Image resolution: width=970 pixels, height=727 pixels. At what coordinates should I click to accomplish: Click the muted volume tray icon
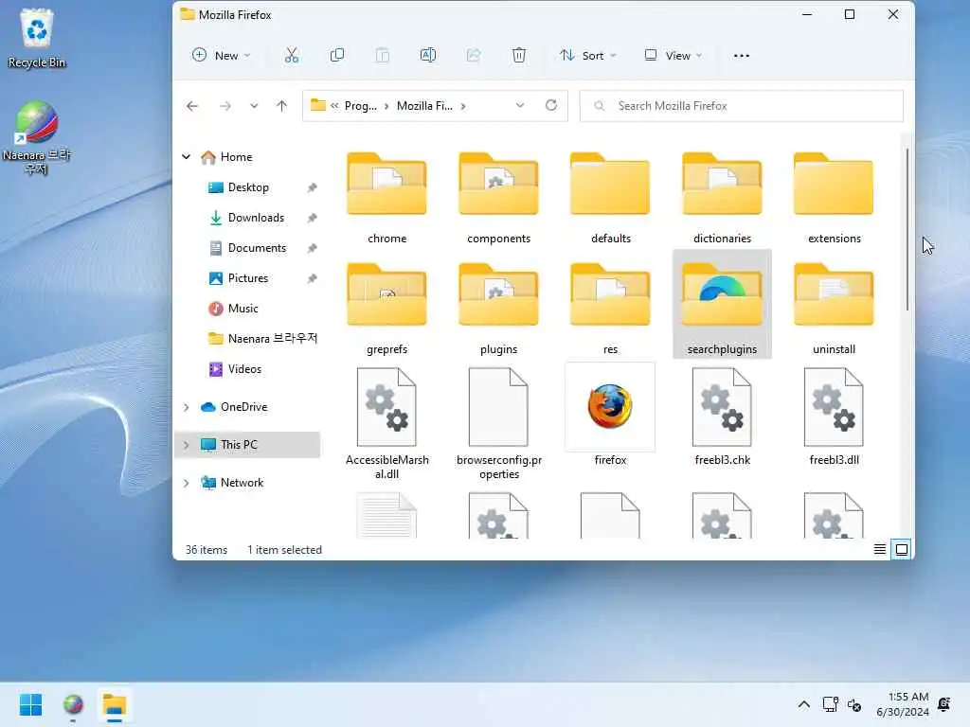854,704
